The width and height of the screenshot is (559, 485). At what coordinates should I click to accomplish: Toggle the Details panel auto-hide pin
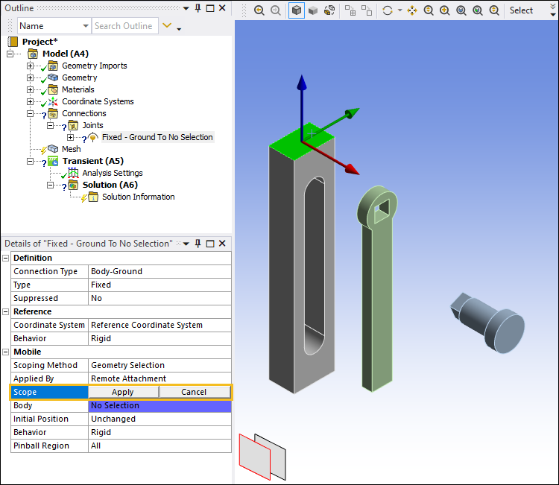[198, 244]
